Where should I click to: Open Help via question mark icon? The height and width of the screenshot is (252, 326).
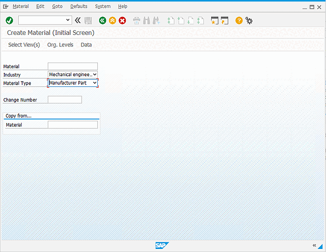(239, 20)
